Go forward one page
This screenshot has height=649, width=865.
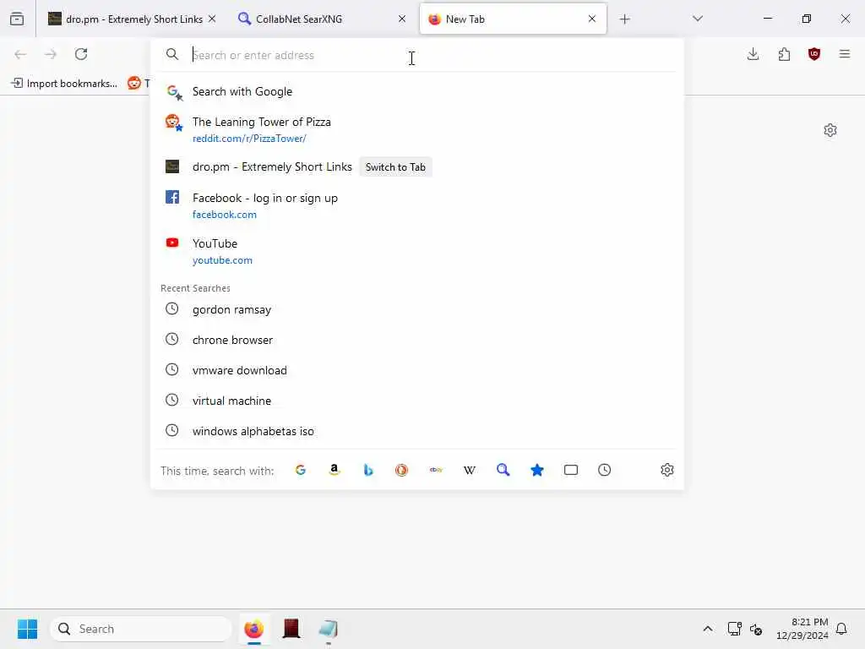point(51,54)
